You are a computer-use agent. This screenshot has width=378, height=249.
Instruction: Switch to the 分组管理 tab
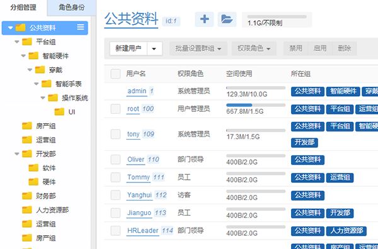(x=23, y=8)
